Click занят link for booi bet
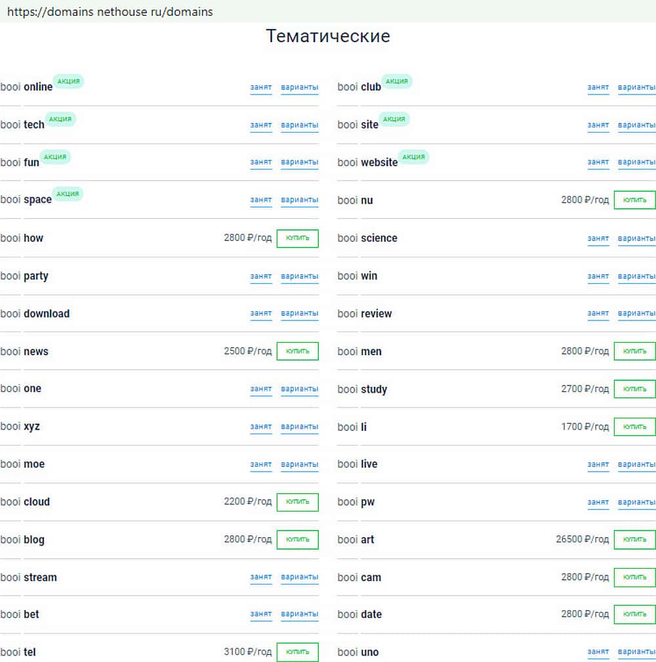The width and height of the screenshot is (656, 662). click(261, 614)
